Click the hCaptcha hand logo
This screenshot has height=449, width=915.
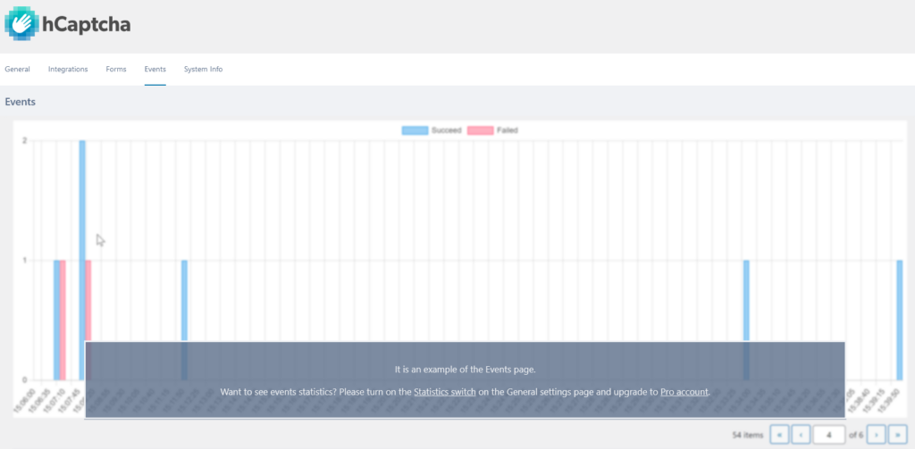click(21, 24)
